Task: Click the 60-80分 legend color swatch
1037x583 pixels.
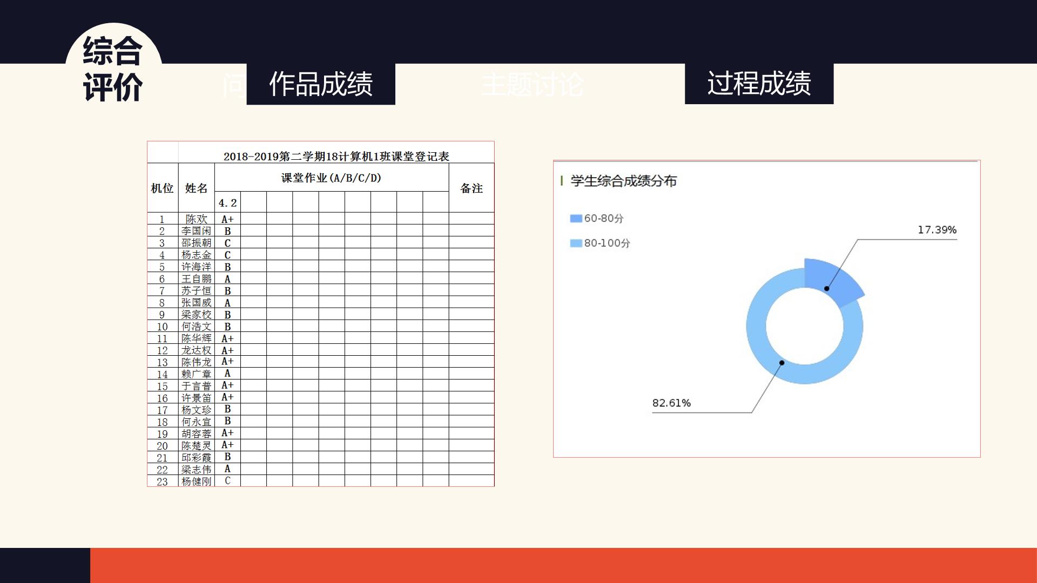Action: [x=576, y=219]
